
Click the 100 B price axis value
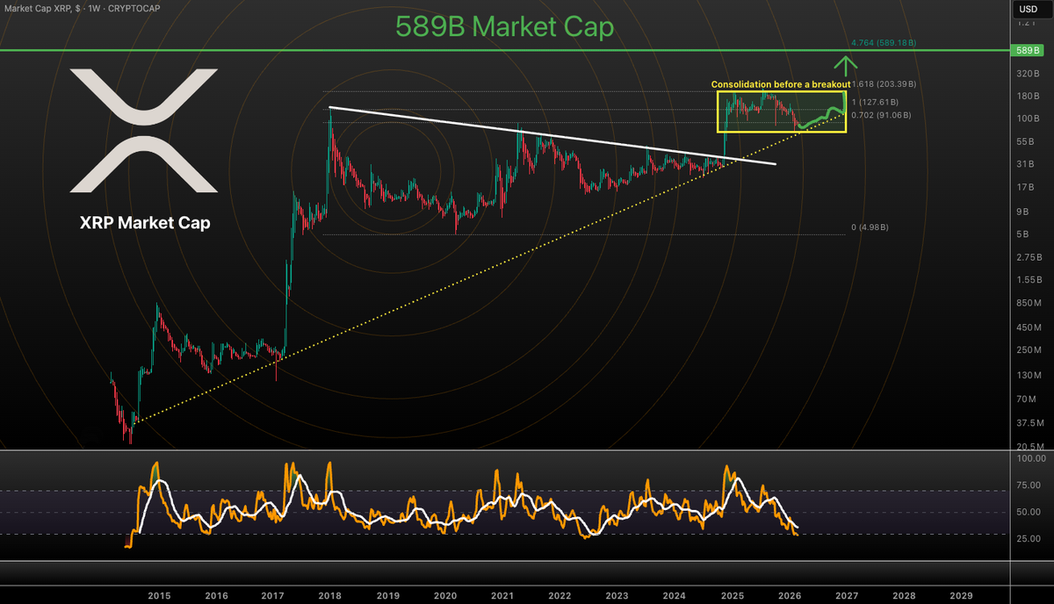tap(1029, 119)
